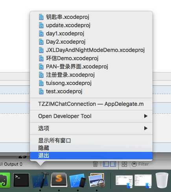This screenshot has height=192, width=171.
Task: Select 退出 to quit Xcode
Action: (91, 155)
